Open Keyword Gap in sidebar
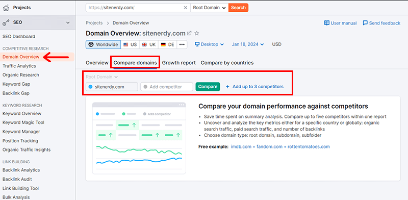408x200 pixels. coord(16,84)
